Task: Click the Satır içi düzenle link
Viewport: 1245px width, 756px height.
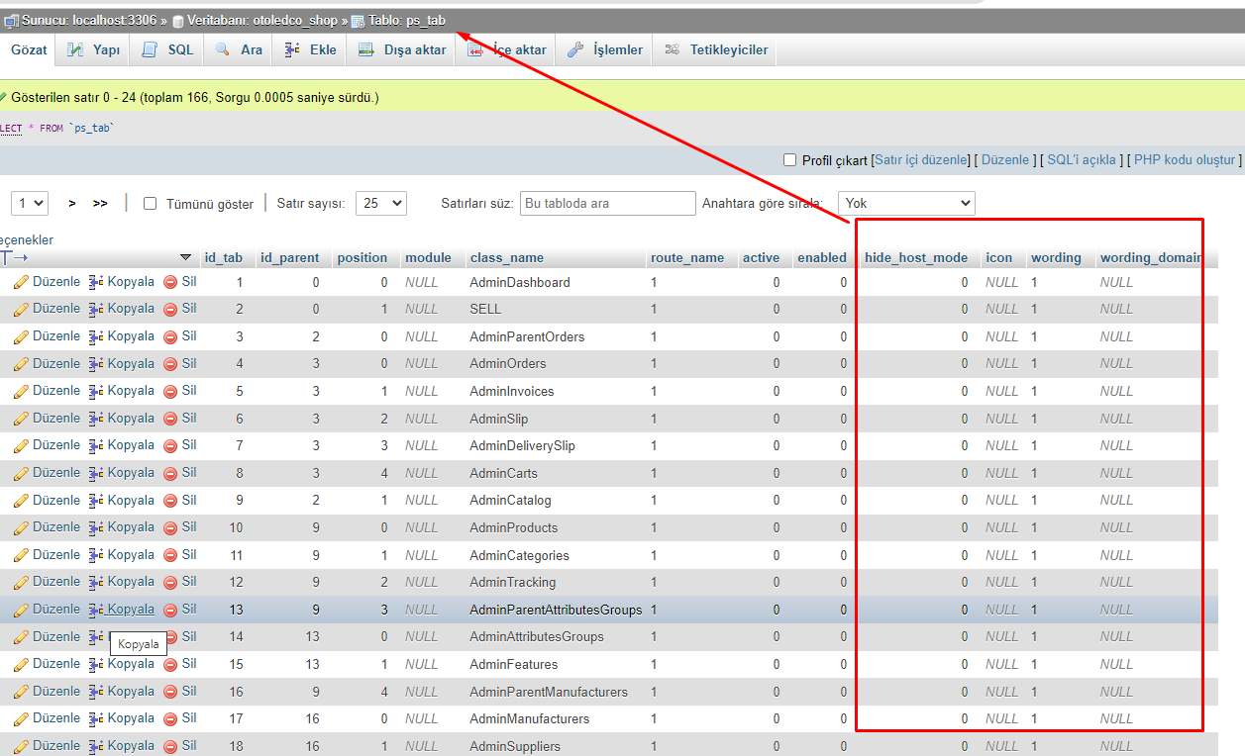Action: [920, 159]
